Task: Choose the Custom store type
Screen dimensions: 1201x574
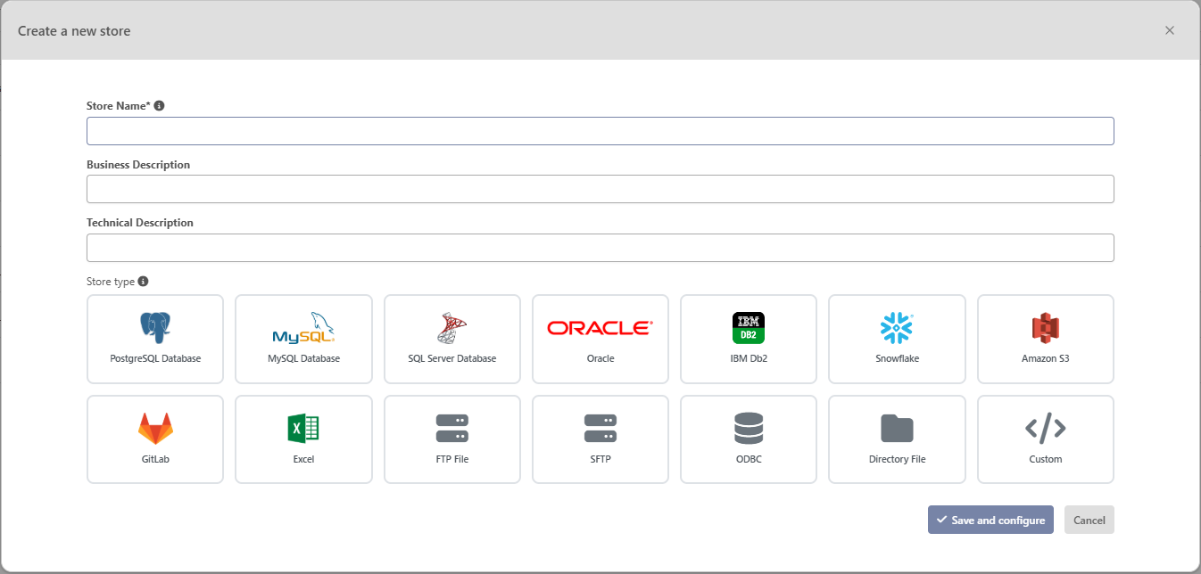Action: [x=1046, y=439]
